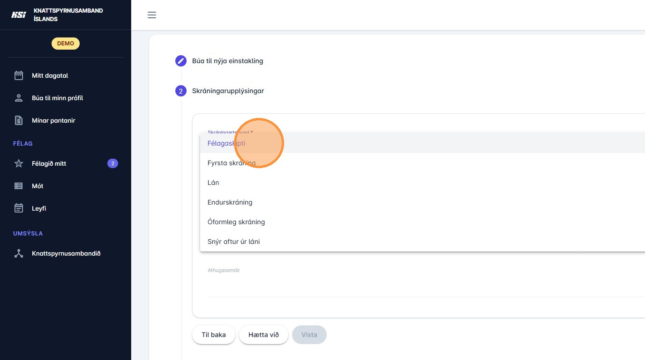
Task: Click the Mót list icon
Action: 19,186
